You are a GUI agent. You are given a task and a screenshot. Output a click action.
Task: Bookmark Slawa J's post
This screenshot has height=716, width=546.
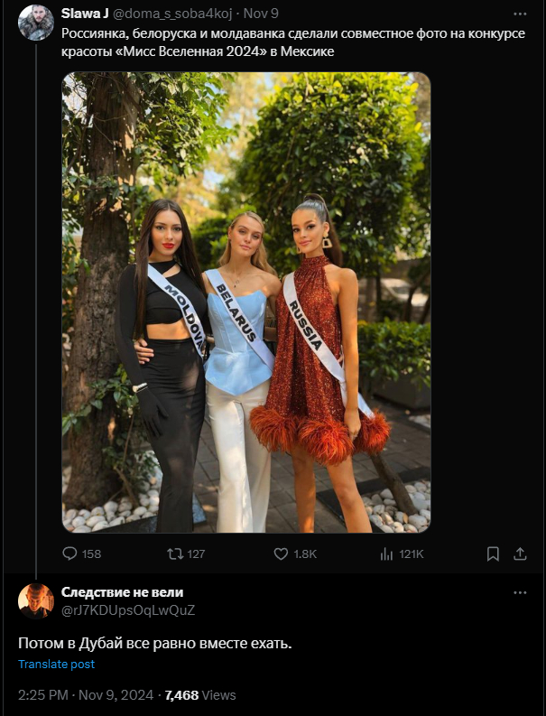[x=493, y=553]
